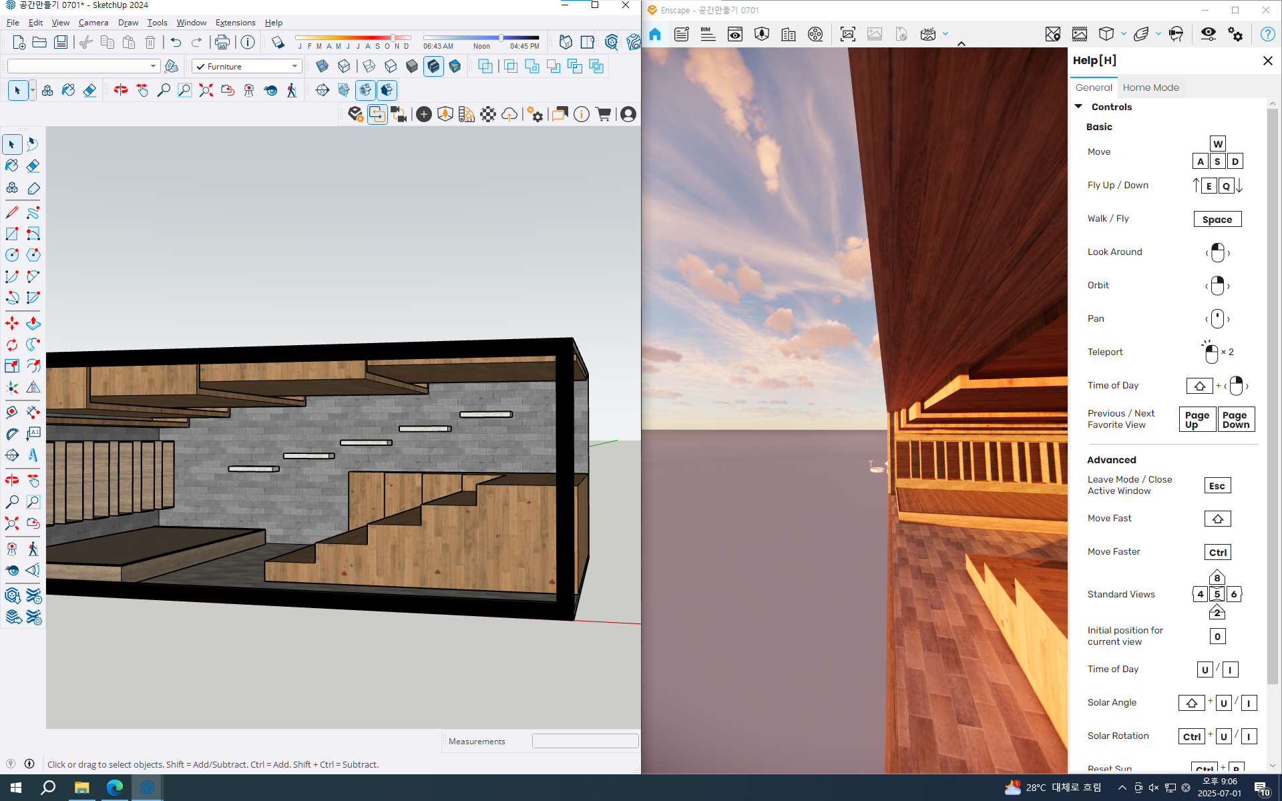The image size is (1282, 801).
Task: Open the Extensions menu
Action: point(235,22)
